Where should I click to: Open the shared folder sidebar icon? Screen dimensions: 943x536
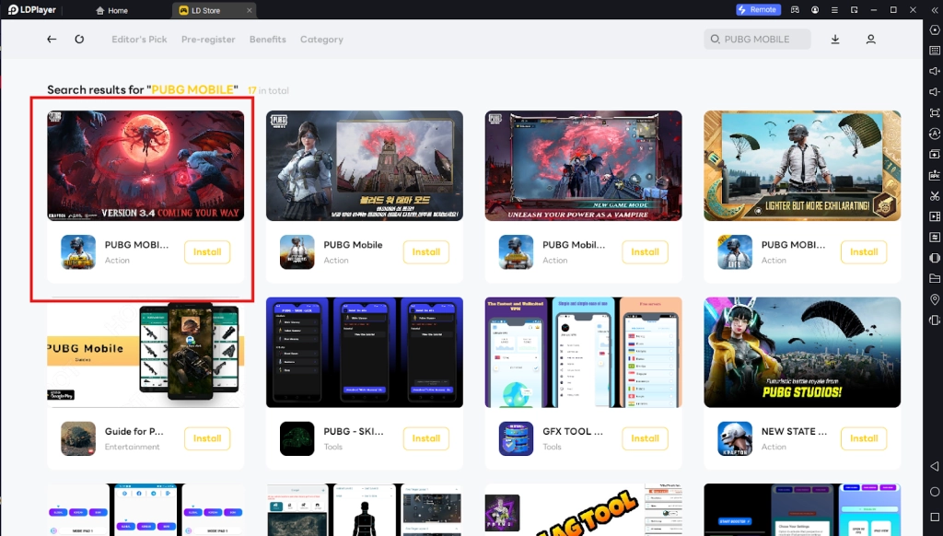click(935, 278)
